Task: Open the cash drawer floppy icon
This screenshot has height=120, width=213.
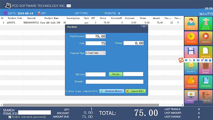Action: click(x=191, y=52)
